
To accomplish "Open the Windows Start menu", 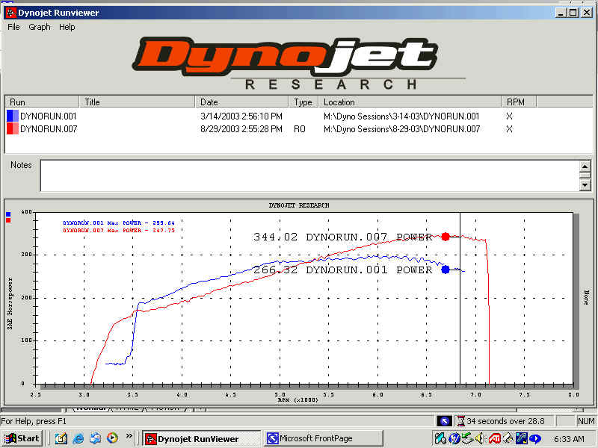I will coord(22,438).
